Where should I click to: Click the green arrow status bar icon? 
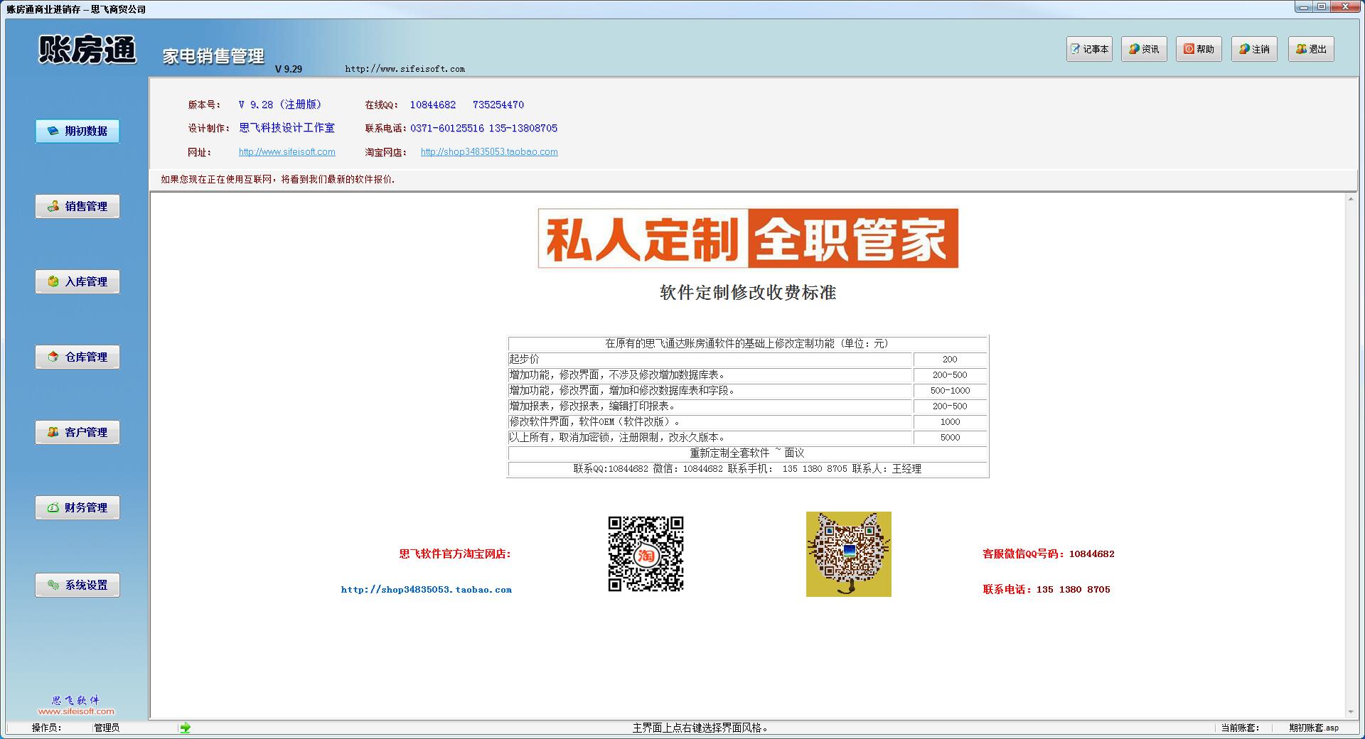186,728
